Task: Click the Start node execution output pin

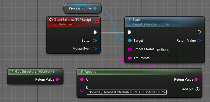Action: (x=199, y=32)
